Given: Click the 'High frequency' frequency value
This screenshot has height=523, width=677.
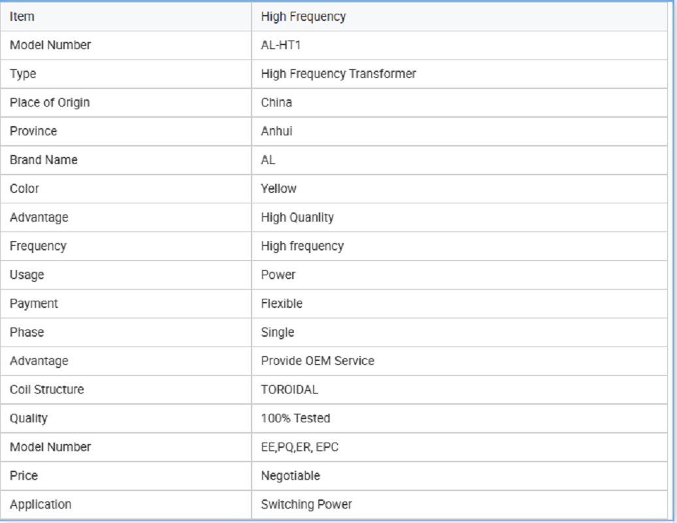Looking at the screenshot, I should coord(302,246).
